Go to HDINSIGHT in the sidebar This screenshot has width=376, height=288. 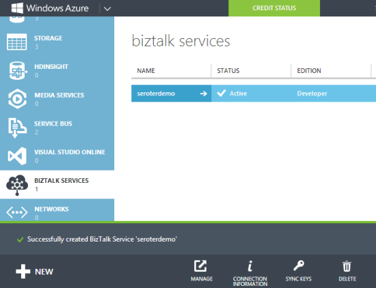click(x=51, y=67)
